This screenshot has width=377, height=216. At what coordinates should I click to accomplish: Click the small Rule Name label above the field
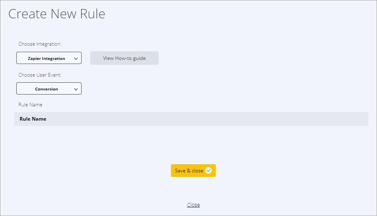[x=30, y=105]
